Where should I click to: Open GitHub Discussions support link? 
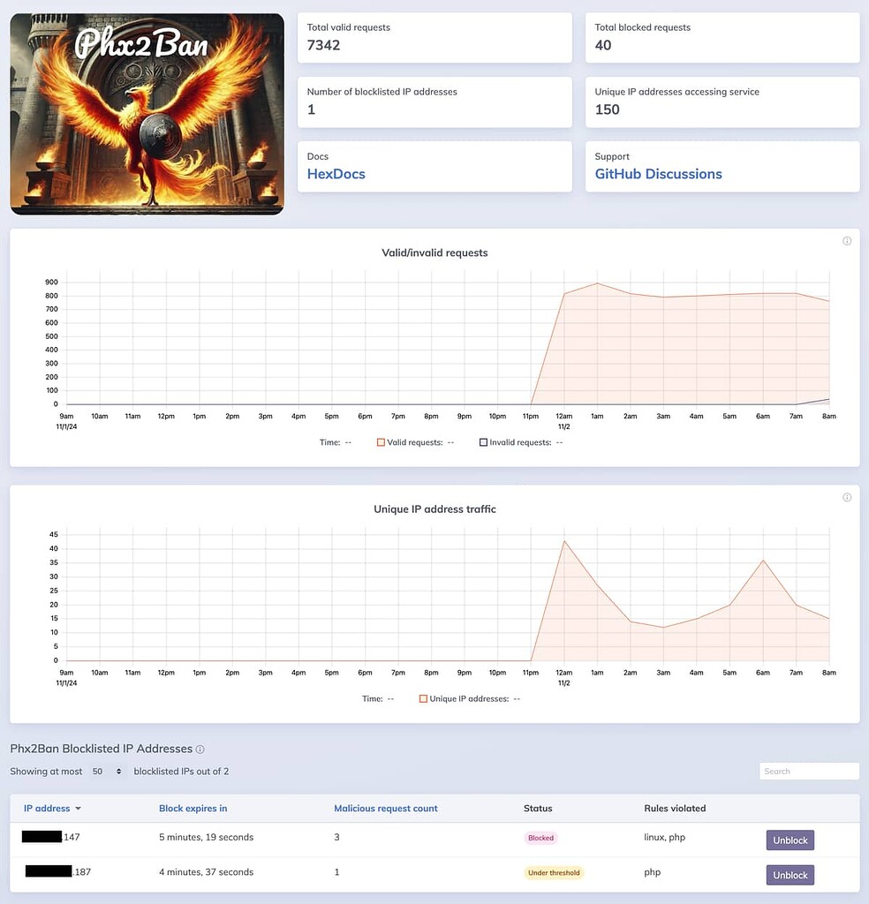coord(658,174)
